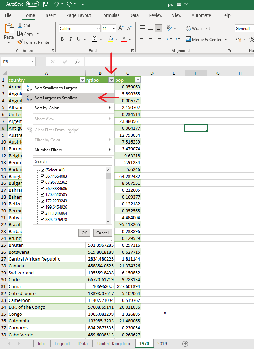Toggle Bold formatting
This screenshot has height=349, width=254.
tap(62, 39)
